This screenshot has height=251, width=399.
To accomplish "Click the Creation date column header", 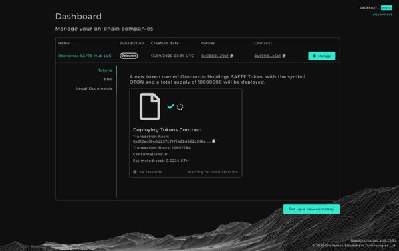I will pos(165,43).
